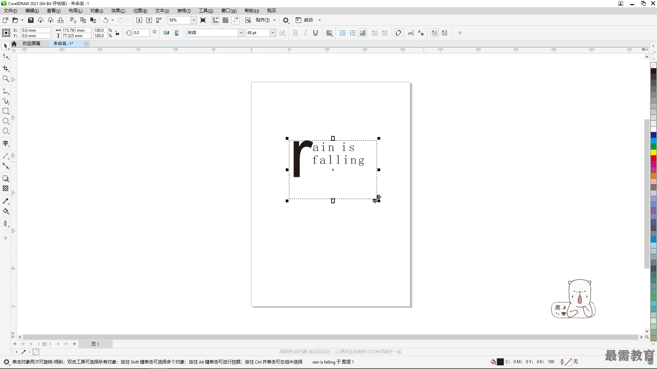The width and height of the screenshot is (657, 369).
Task: Toggle drop cap formatting
Action: pos(363,33)
